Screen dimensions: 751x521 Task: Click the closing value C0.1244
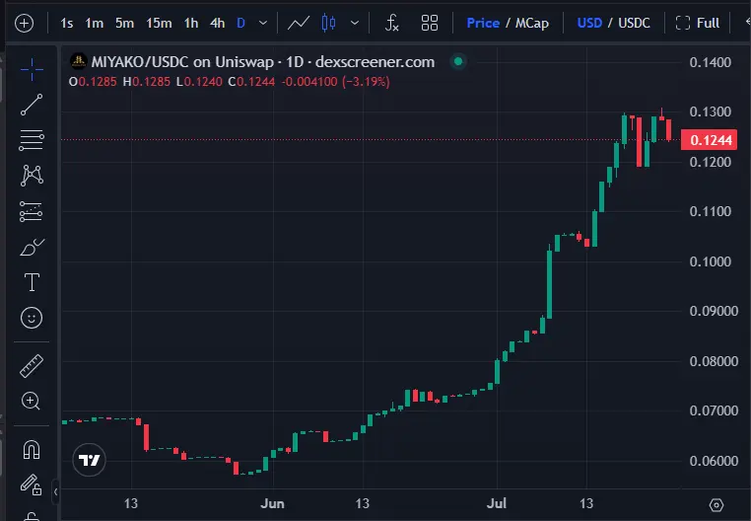click(251, 82)
